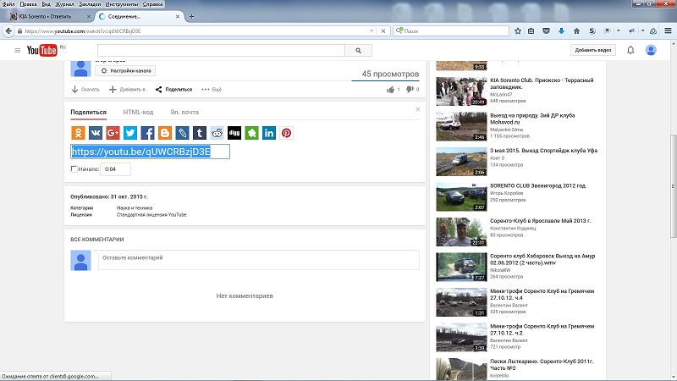Open Firefox hamburger menu
The width and height of the screenshot is (677, 381).
pos(669,30)
